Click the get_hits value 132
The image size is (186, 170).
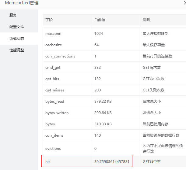(x=97, y=79)
